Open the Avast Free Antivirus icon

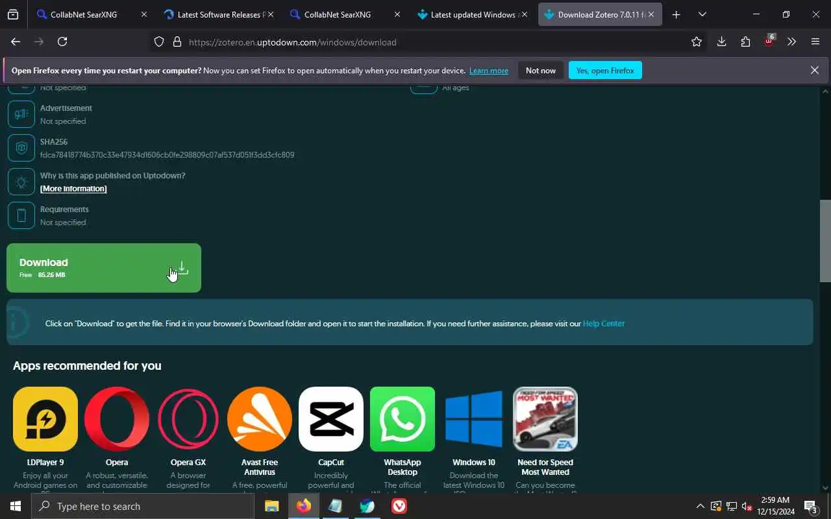(x=260, y=419)
